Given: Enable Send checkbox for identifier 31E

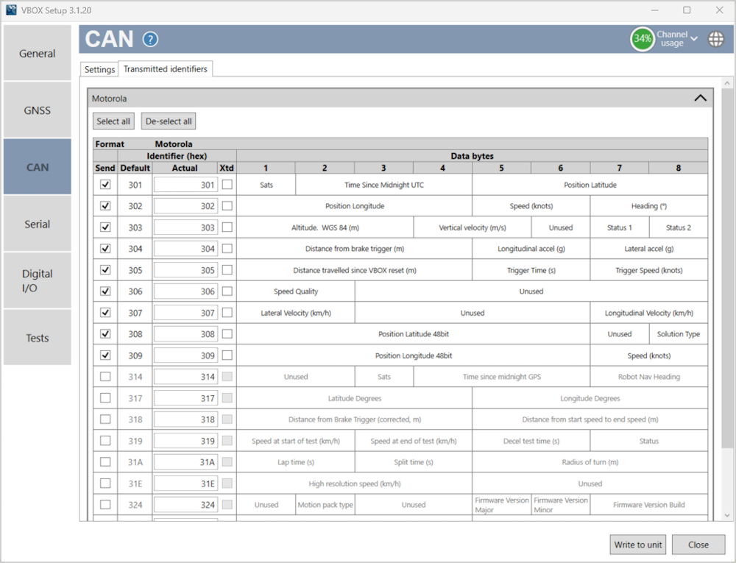Looking at the screenshot, I should [105, 484].
